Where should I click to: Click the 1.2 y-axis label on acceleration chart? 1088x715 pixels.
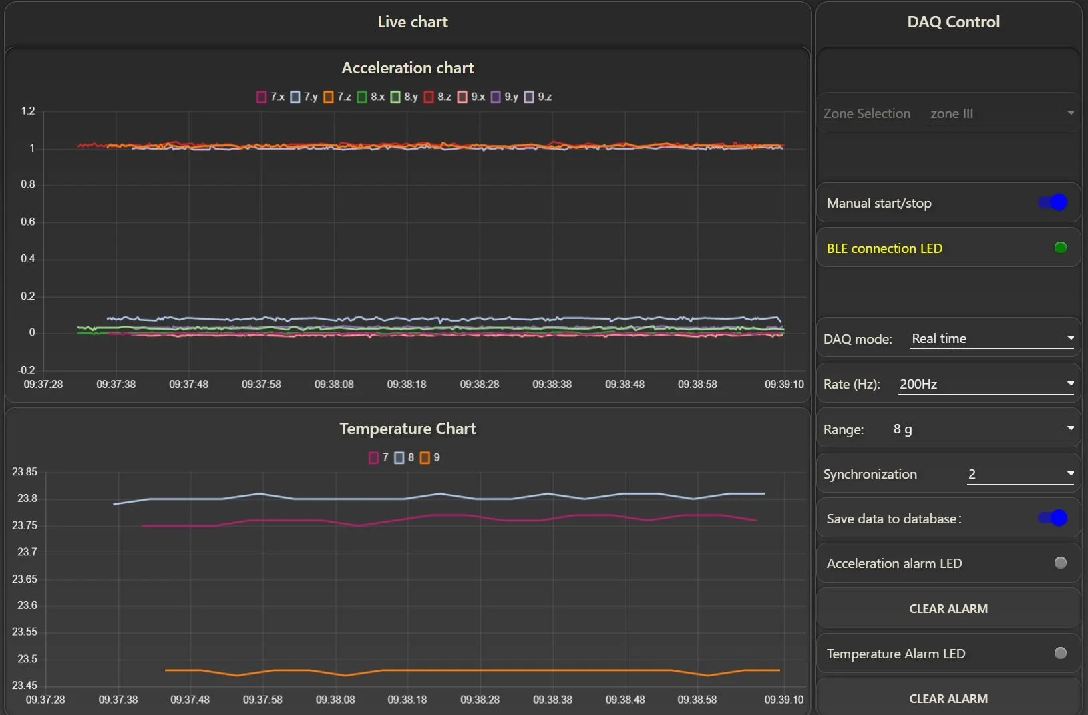(28, 111)
